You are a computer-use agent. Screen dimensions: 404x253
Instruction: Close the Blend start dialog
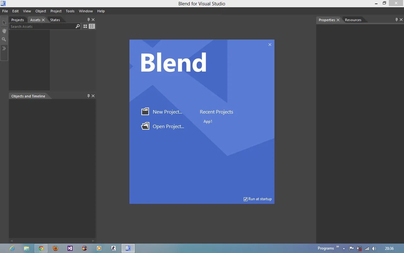coord(270,45)
